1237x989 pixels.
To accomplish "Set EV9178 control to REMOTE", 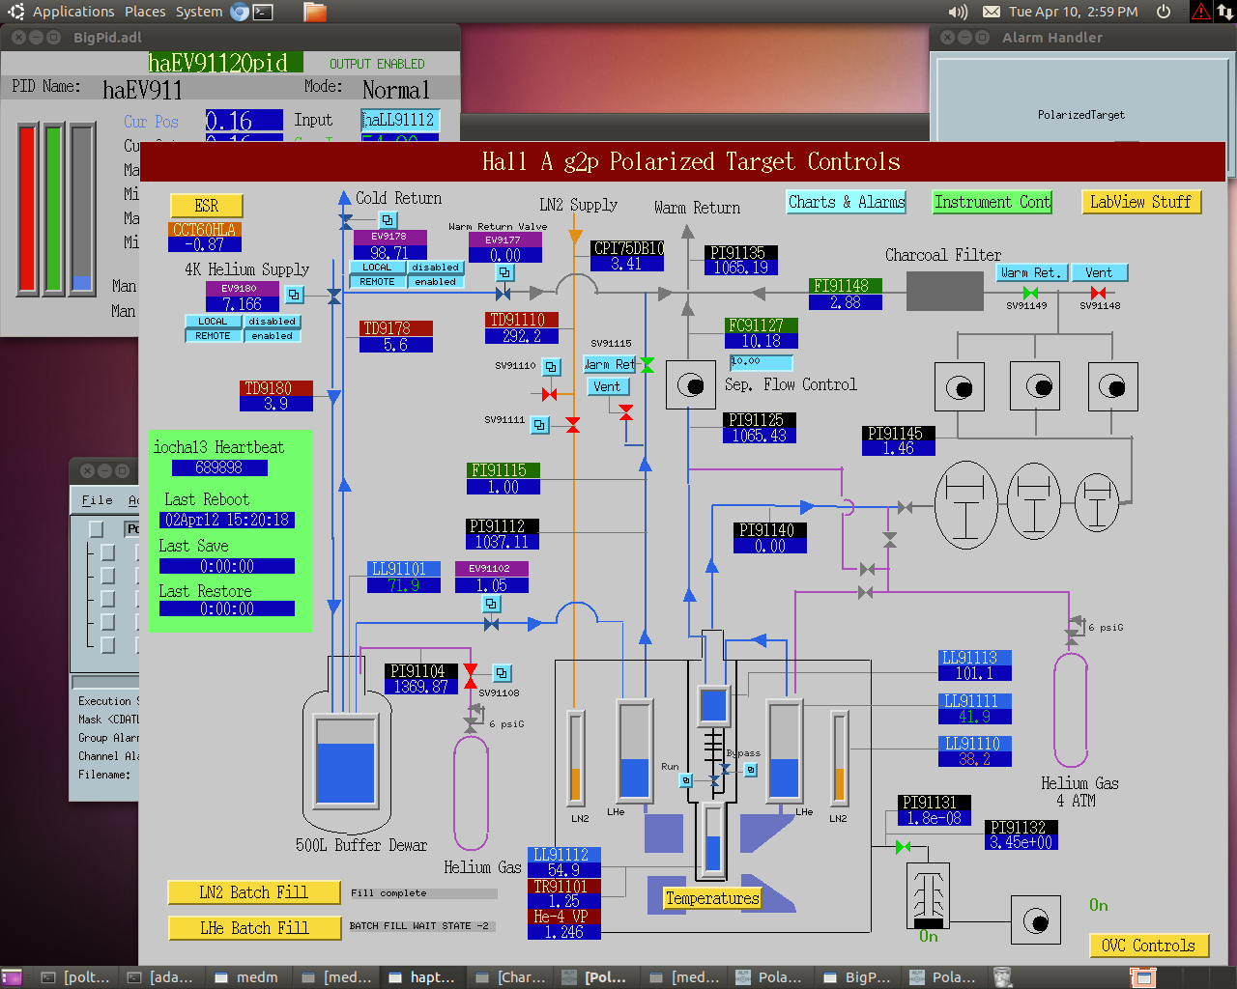I will 377,282.
